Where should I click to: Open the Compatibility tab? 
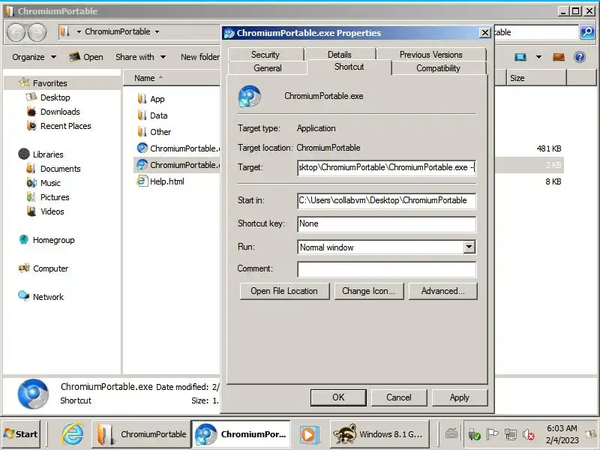tap(438, 68)
